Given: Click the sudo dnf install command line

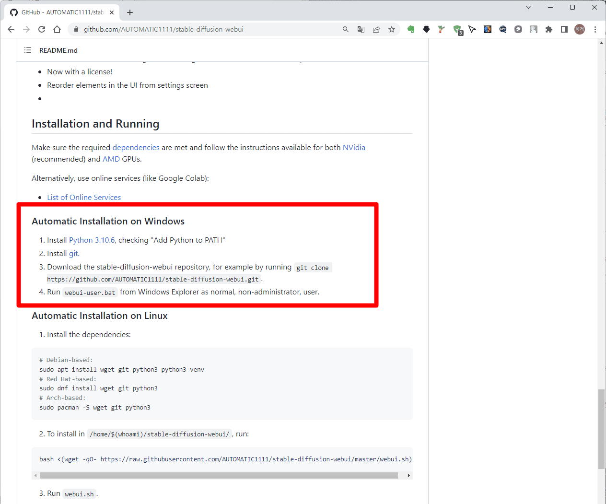Looking at the screenshot, I should 98,388.
